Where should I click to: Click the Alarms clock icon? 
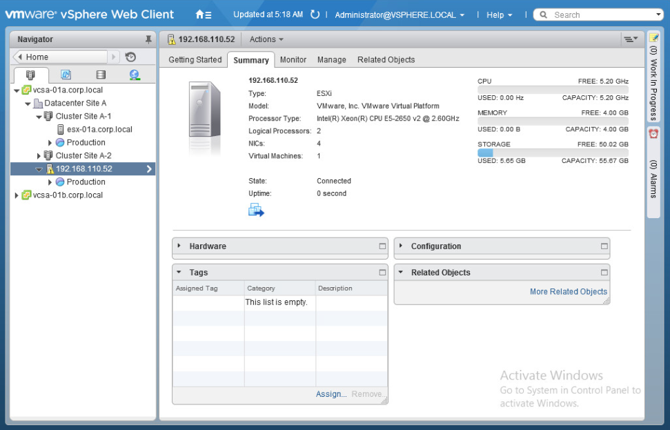coord(653,134)
